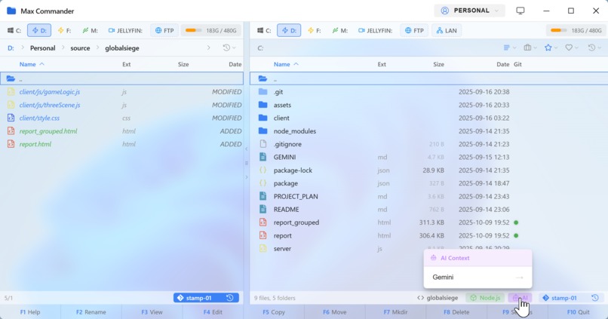
Task: Sort right panel by Name column
Action: (x=286, y=64)
